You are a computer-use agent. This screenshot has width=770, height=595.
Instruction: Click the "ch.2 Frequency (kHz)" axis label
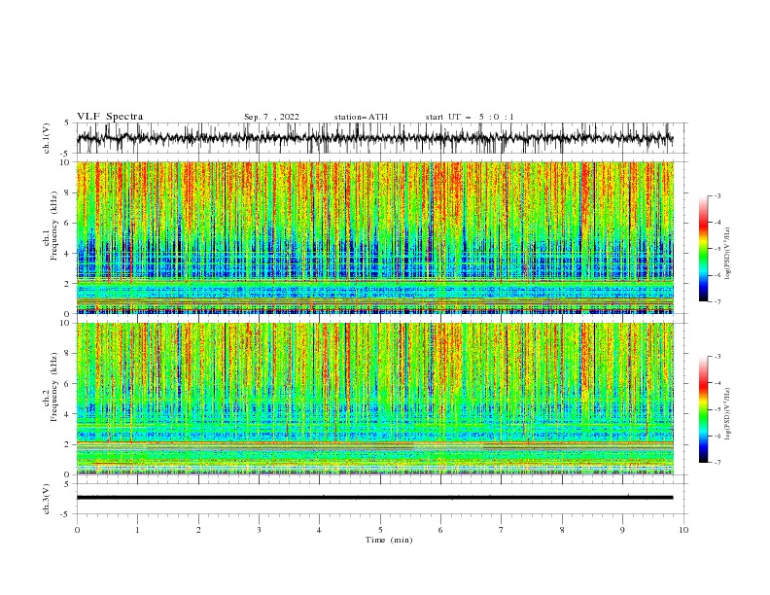pyautogui.click(x=51, y=387)
